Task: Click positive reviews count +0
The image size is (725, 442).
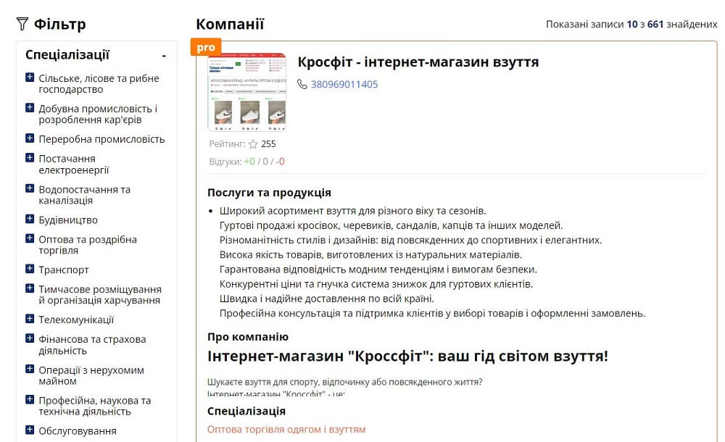Action: coord(249,162)
